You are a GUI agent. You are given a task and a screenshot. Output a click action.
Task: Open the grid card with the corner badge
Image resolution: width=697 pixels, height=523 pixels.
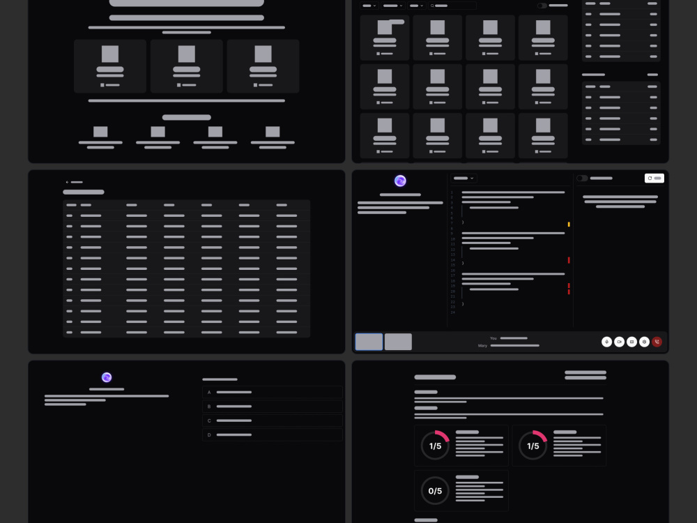(385, 38)
